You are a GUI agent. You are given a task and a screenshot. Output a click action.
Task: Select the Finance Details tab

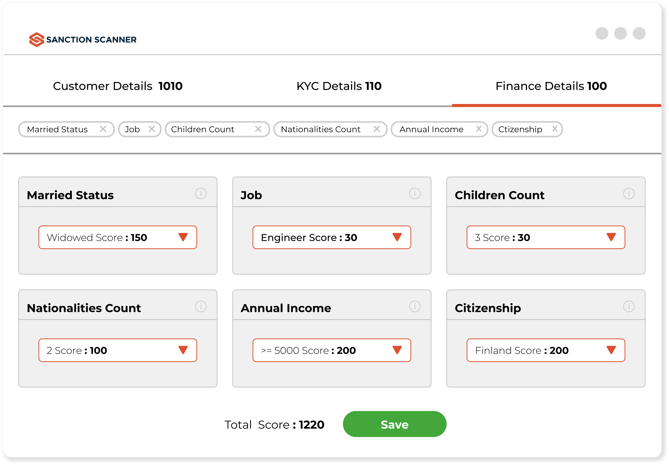551,86
